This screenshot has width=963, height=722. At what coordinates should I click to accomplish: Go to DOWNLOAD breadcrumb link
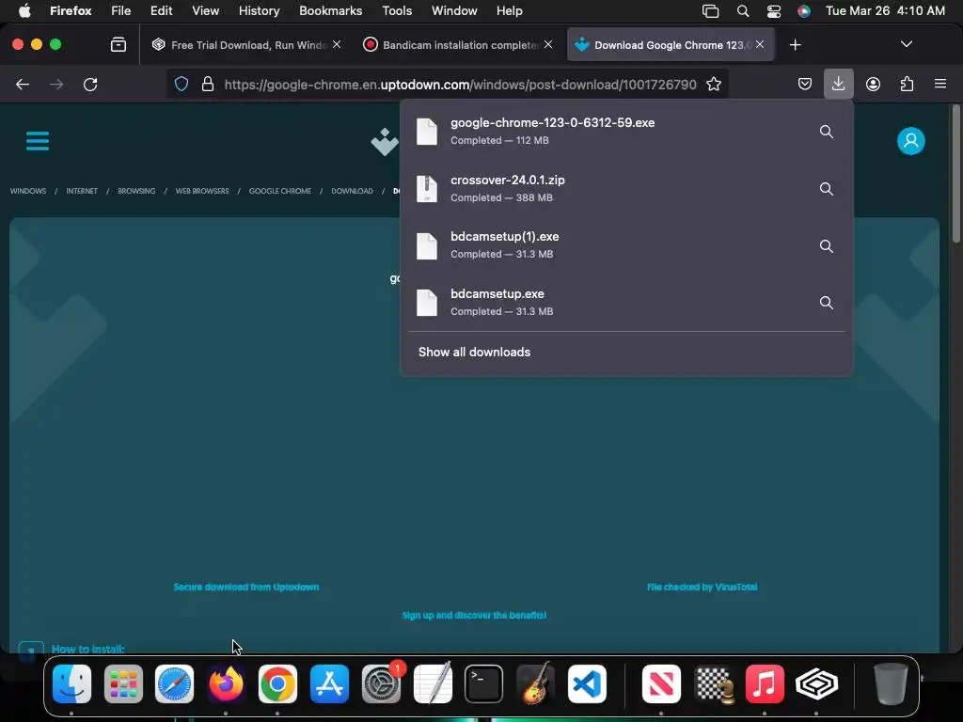point(352,191)
